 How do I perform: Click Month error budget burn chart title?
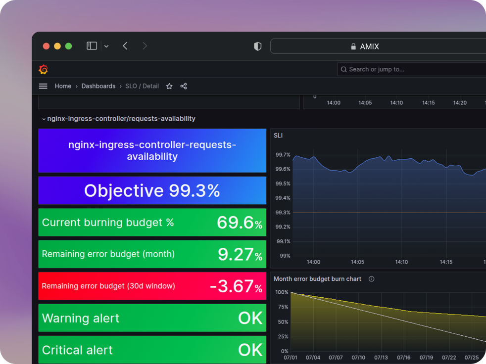(317, 279)
